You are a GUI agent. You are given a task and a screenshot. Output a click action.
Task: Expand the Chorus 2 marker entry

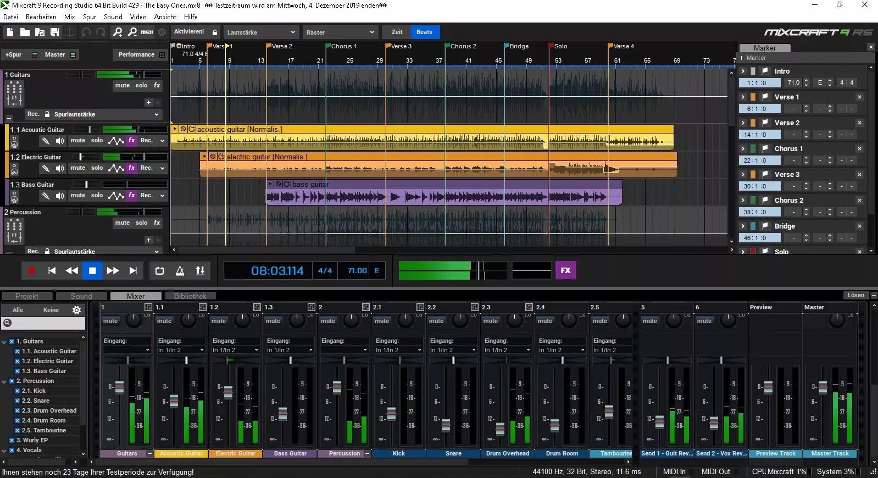click(x=743, y=200)
